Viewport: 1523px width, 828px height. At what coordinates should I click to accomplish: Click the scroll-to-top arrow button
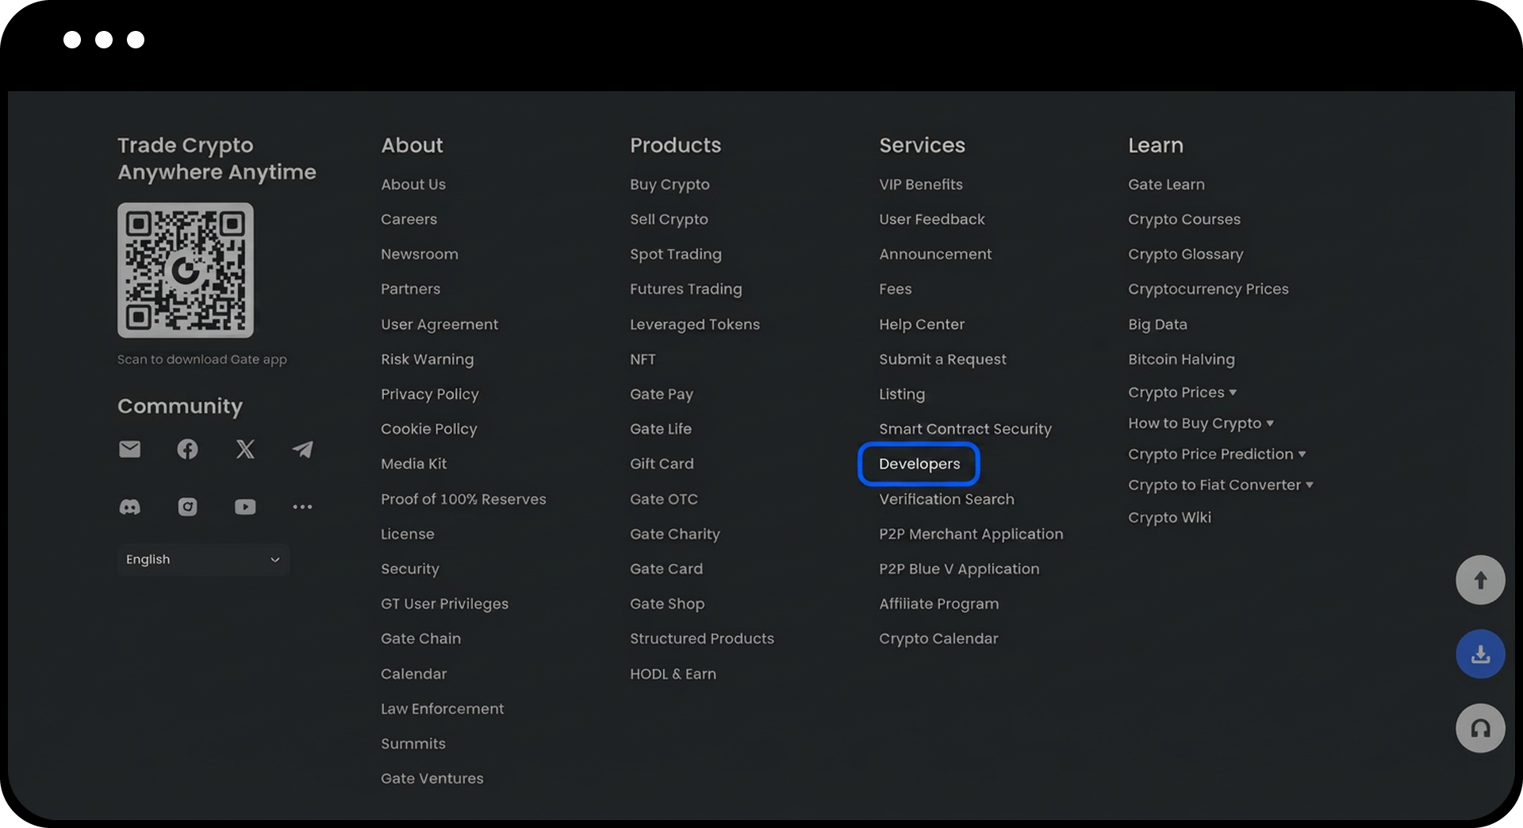1480,580
